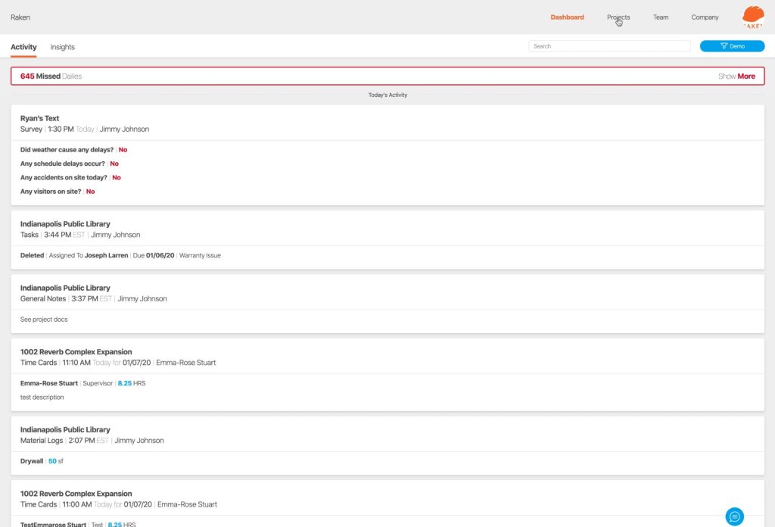This screenshot has width=775, height=527.
Task: Click the 'test description' text
Action: (x=42, y=397)
